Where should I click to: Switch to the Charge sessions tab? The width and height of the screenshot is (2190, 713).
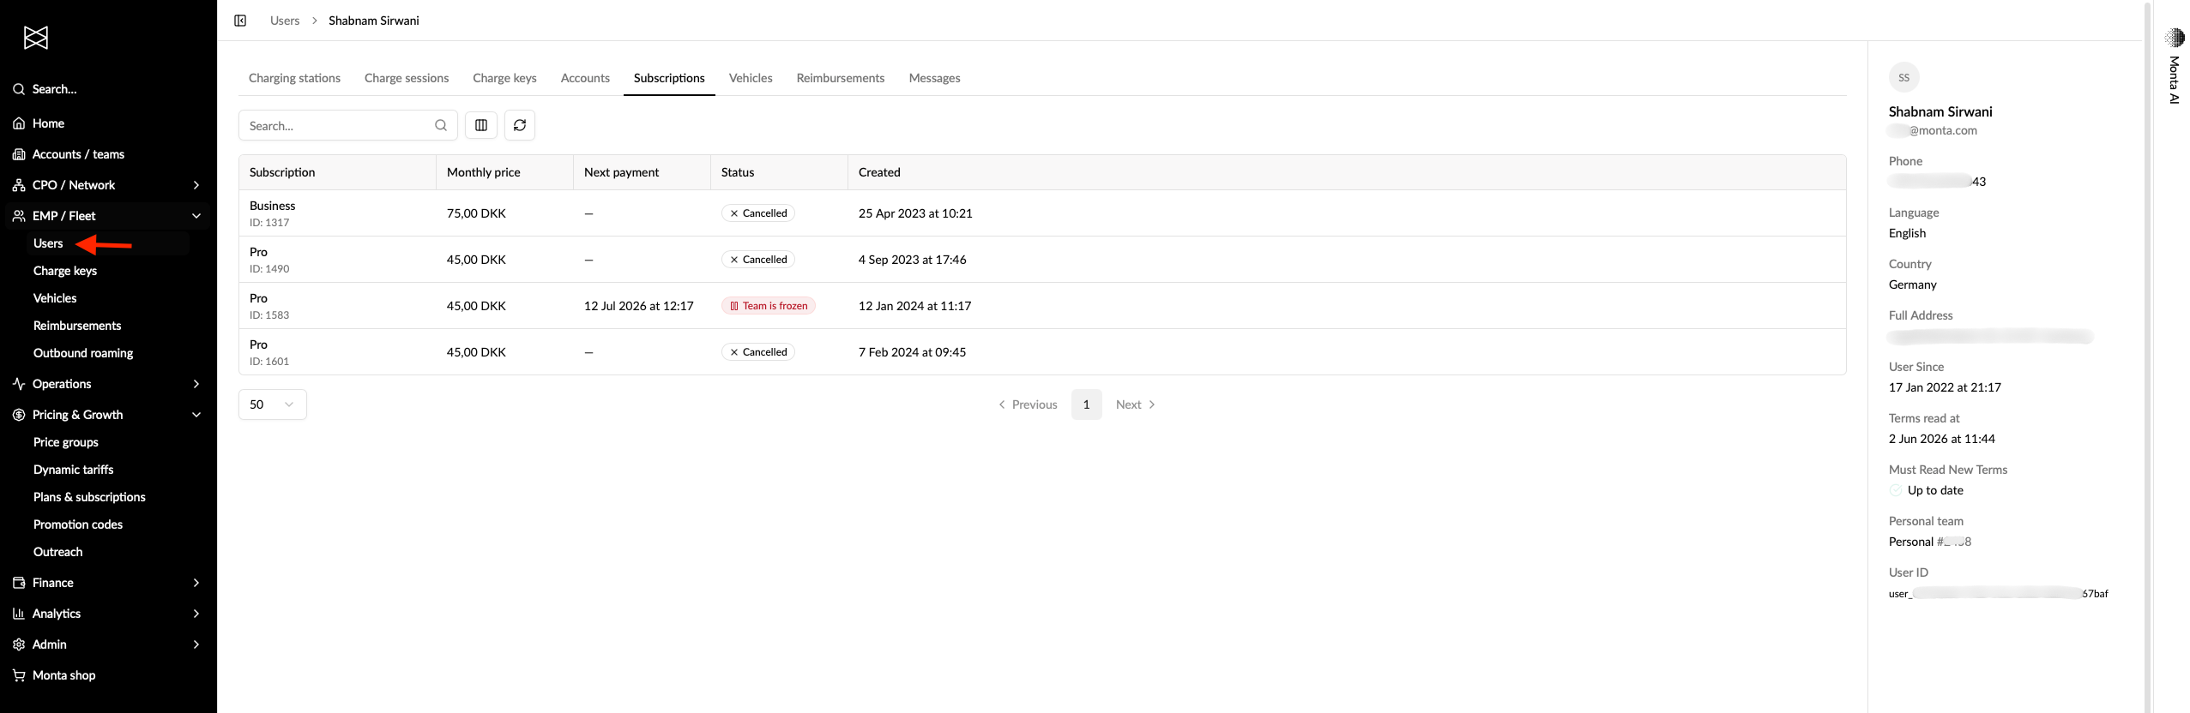[407, 78]
